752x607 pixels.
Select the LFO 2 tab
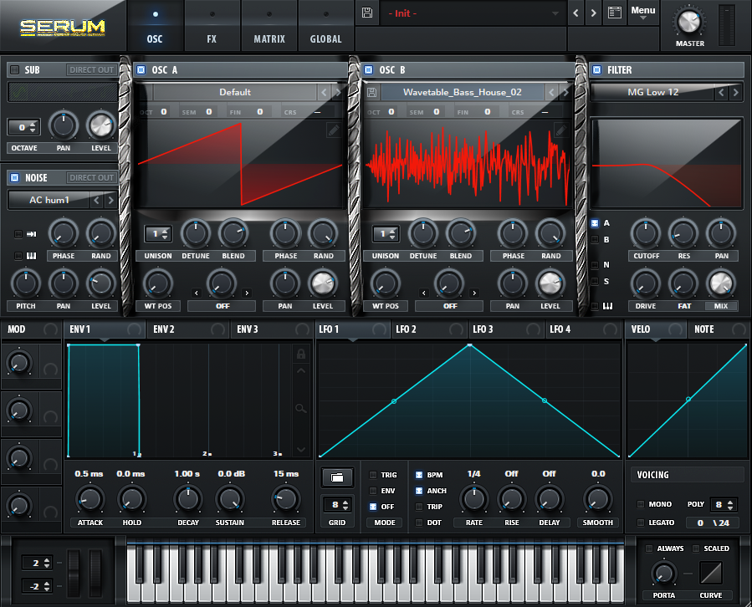pos(429,329)
